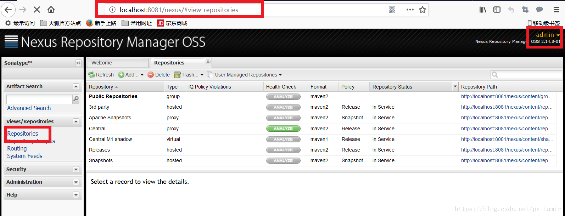The height and width of the screenshot is (216, 565).
Task: Collapse the Artifact Search panel
Action: pos(76,86)
